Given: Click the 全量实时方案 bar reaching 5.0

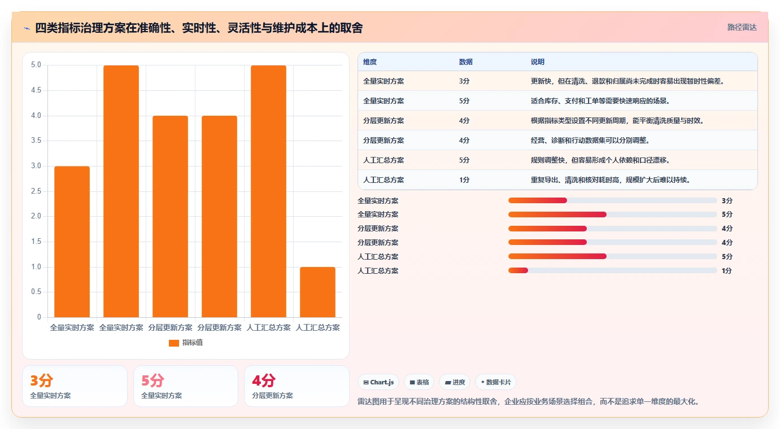Looking at the screenshot, I should click(121, 191).
